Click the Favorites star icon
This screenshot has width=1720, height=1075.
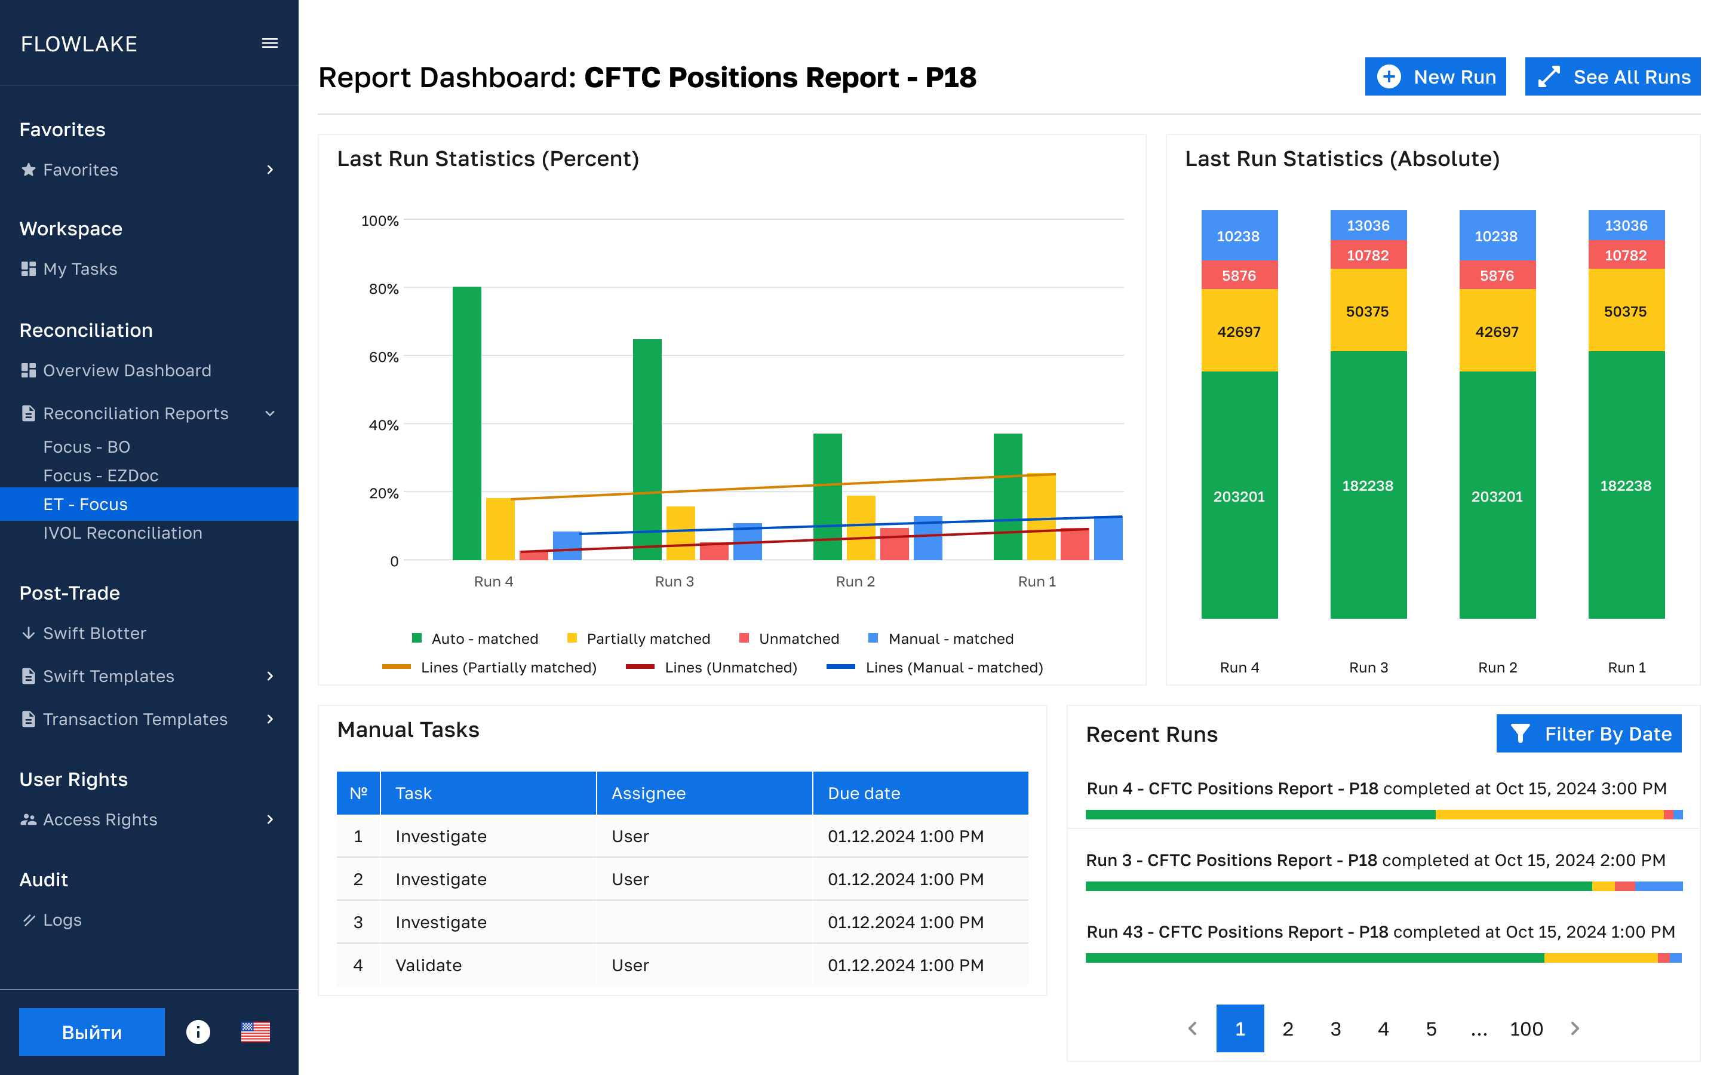pyautogui.click(x=29, y=170)
